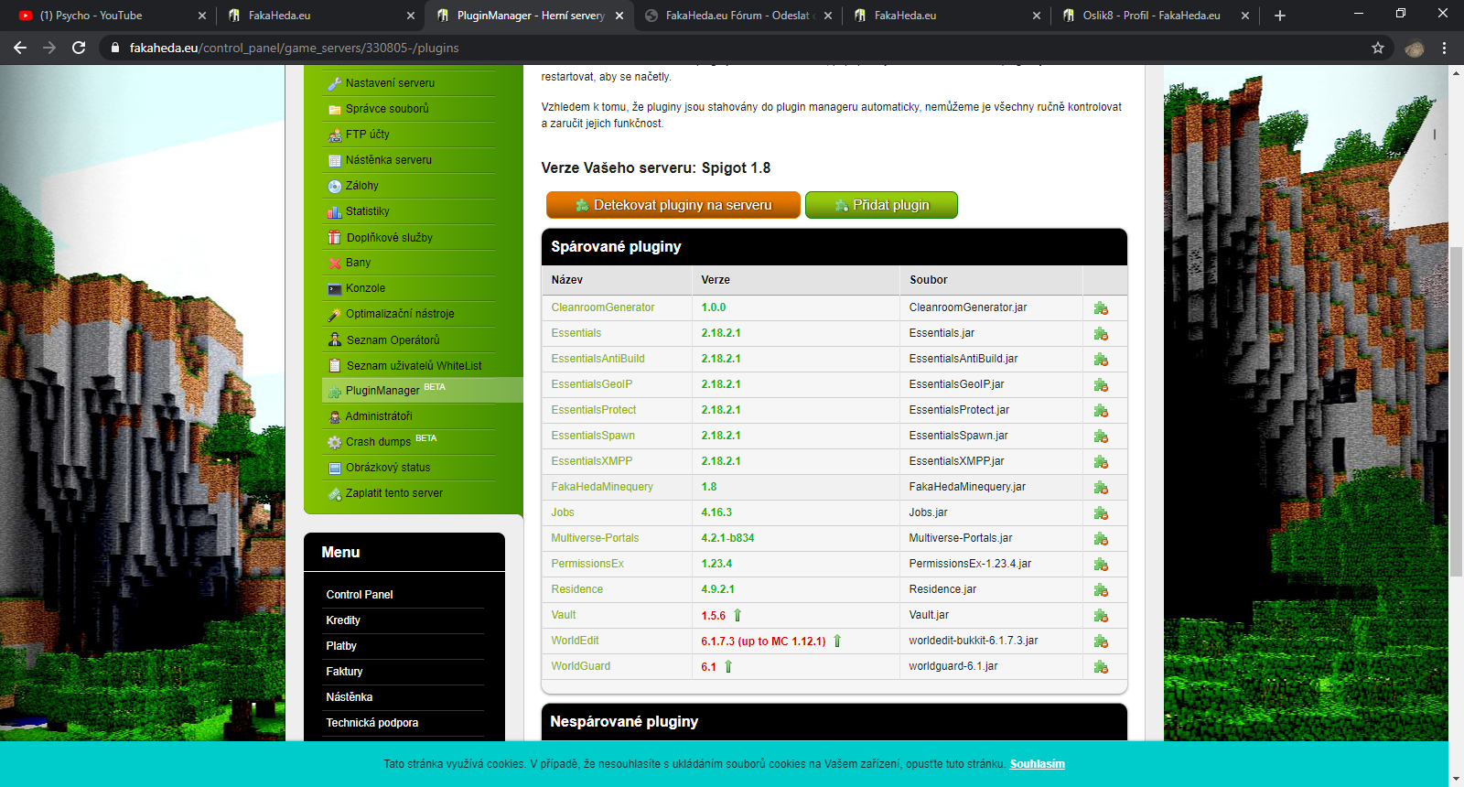Bookmark this page with star icon
1464x787 pixels.
(x=1378, y=48)
